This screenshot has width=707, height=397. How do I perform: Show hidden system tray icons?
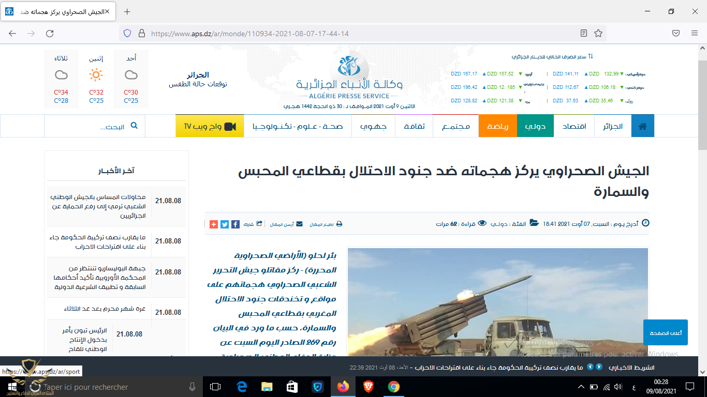click(x=581, y=387)
